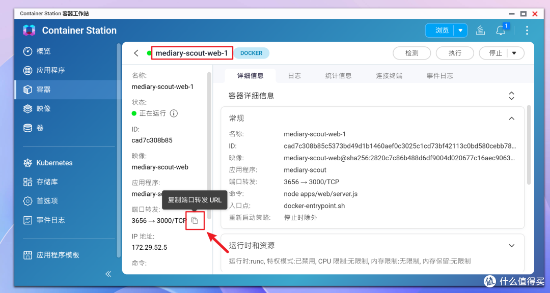Click the details panel vertical scrollbar
This screenshot has height=293, width=550.
pos(529,145)
